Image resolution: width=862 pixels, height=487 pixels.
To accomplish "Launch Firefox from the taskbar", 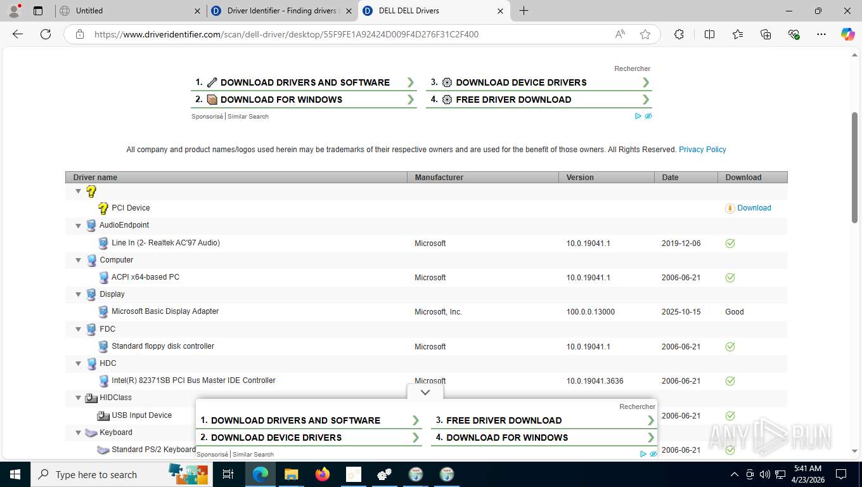I will (x=323, y=474).
